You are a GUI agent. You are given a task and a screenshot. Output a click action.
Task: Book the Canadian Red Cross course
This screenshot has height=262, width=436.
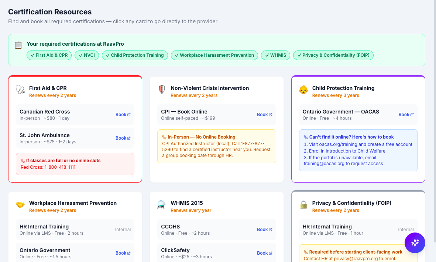click(123, 114)
